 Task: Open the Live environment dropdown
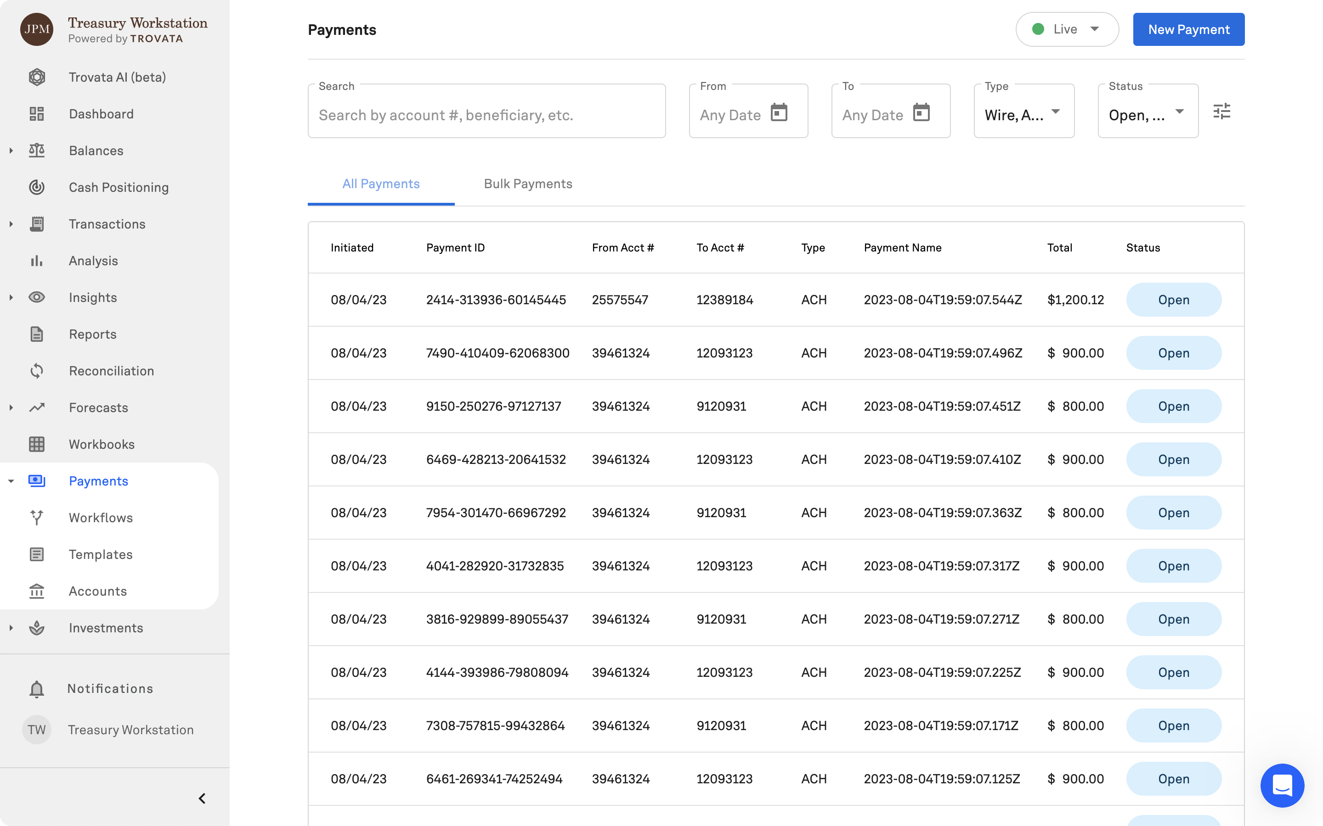click(1067, 29)
